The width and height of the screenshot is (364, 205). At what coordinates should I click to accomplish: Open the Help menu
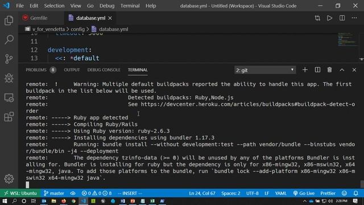(151, 6)
